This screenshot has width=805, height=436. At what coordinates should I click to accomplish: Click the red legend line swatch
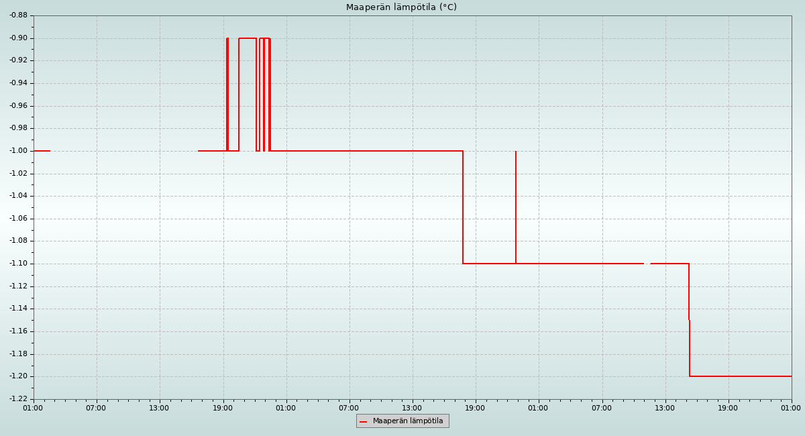click(x=364, y=421)
